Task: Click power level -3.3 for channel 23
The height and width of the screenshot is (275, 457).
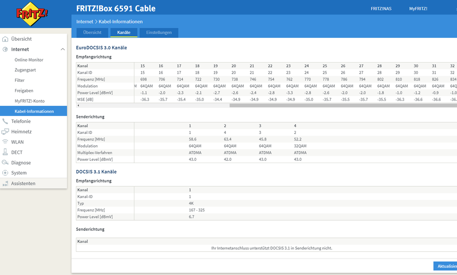Action: pyautogui.click(x=290, y=93)
